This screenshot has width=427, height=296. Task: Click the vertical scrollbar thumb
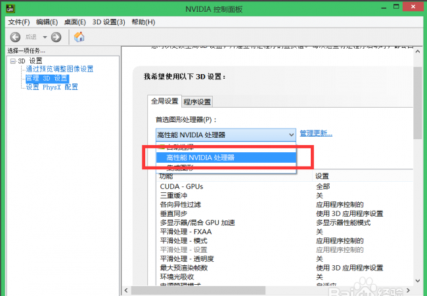417,103
